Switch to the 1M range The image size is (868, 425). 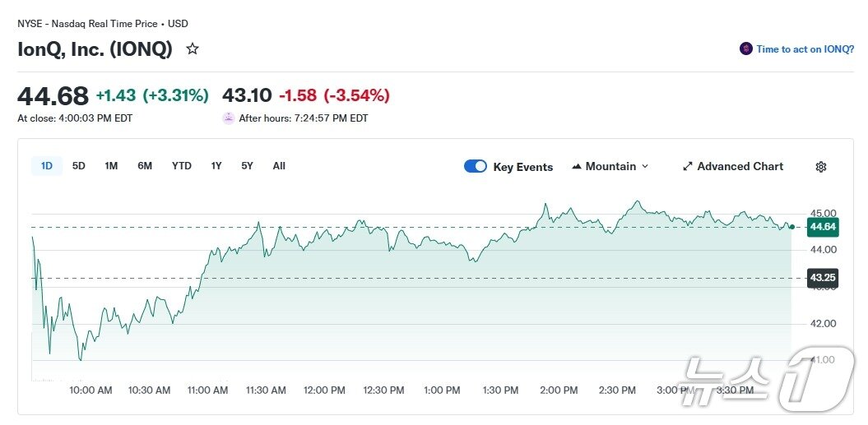click(111, 166)
